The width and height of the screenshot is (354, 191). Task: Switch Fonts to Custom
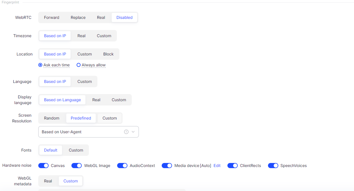[x=76, y=150]
